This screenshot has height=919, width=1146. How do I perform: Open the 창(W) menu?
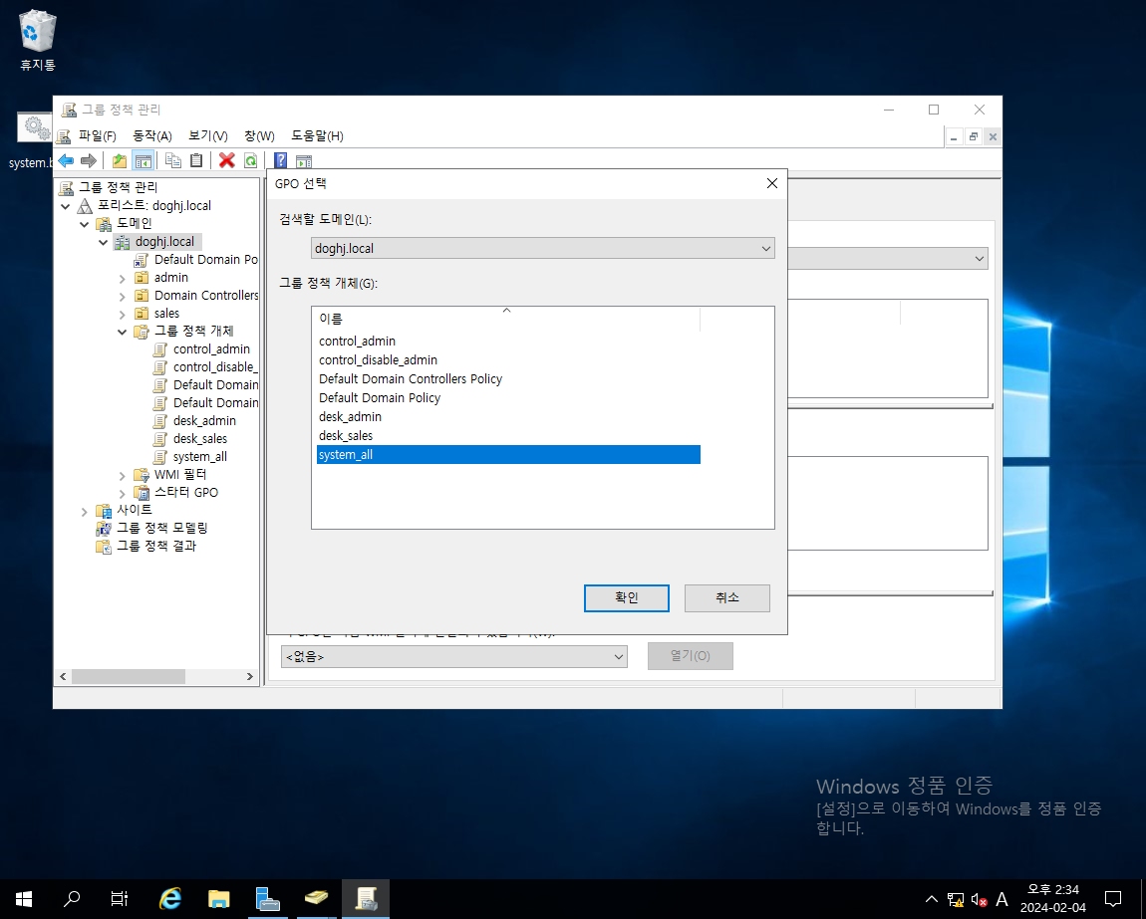point(259,135)
